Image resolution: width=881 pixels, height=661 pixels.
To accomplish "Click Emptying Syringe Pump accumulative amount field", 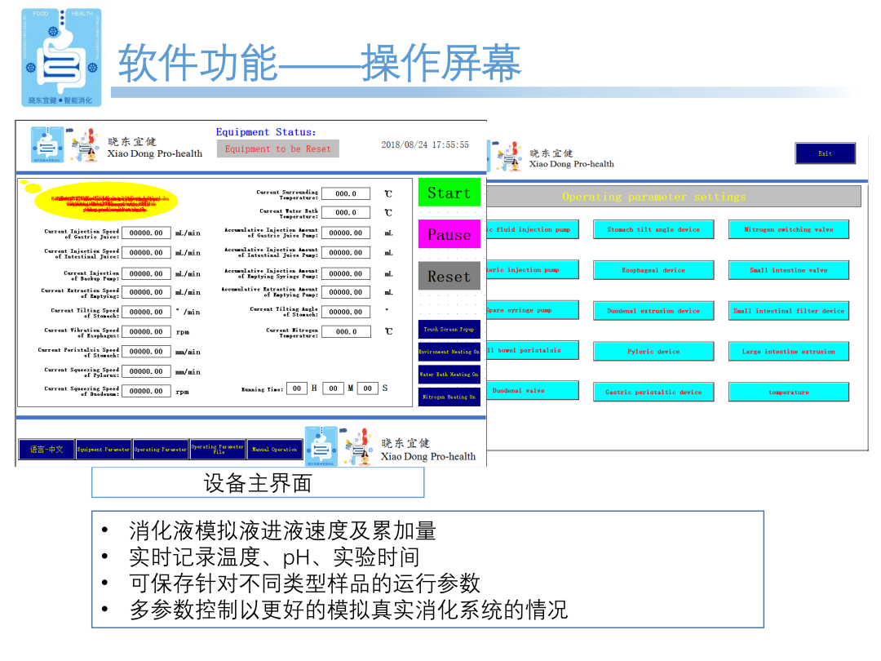I will coord(346,273).
